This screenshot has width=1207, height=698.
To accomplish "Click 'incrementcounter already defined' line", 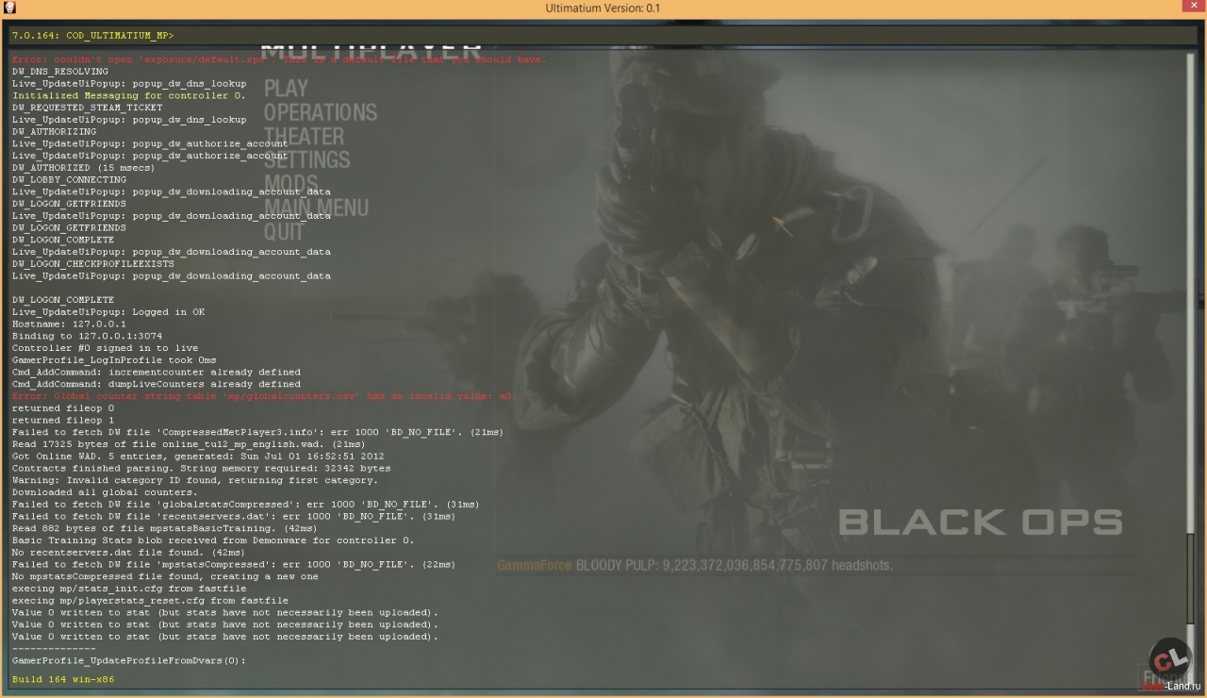I will tap(157, 373).
